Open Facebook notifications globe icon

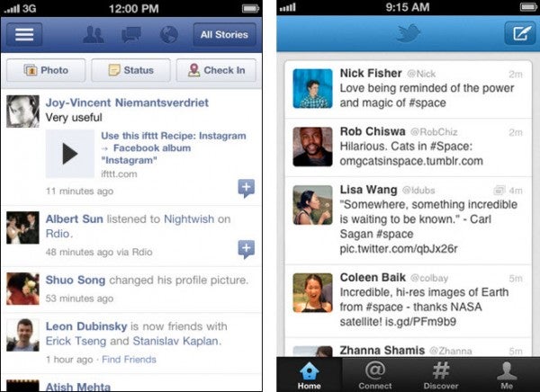point(169,34)
